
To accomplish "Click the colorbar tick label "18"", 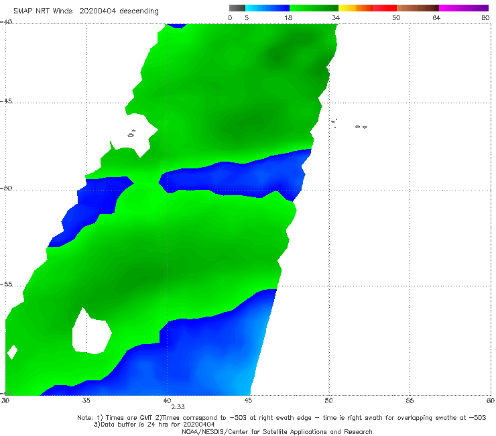I will (x=288, y=17).
